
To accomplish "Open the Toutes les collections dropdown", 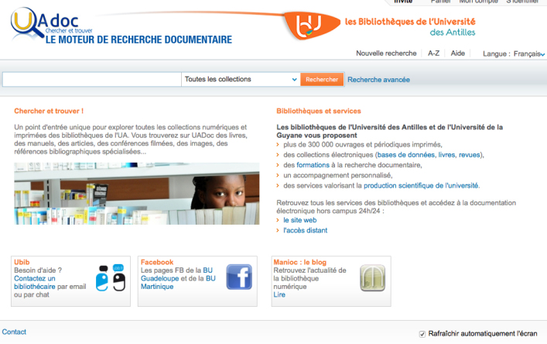I will point(241,79).
